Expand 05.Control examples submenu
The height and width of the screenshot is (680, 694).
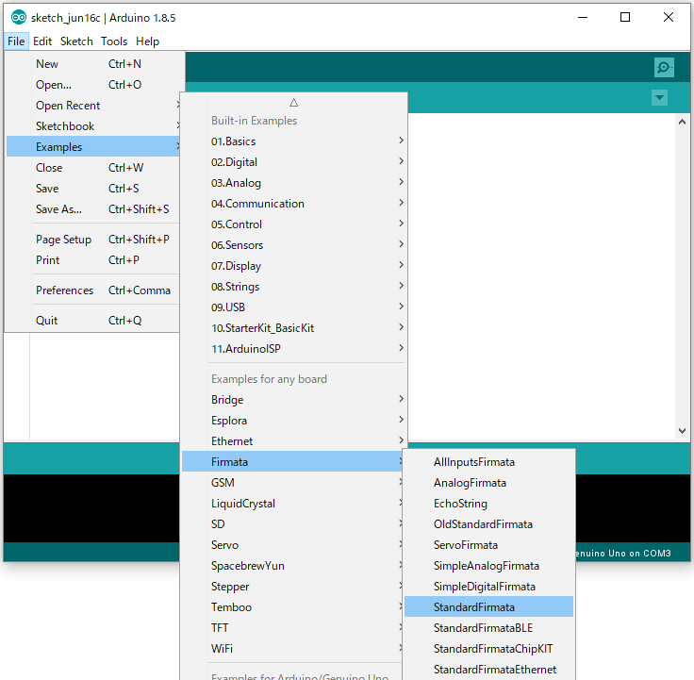[x=294, y=224]
